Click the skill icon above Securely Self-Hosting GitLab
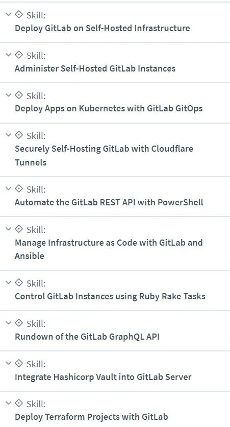Image resolution: width=230 pixels, height=427 pixels. [18, 135]
